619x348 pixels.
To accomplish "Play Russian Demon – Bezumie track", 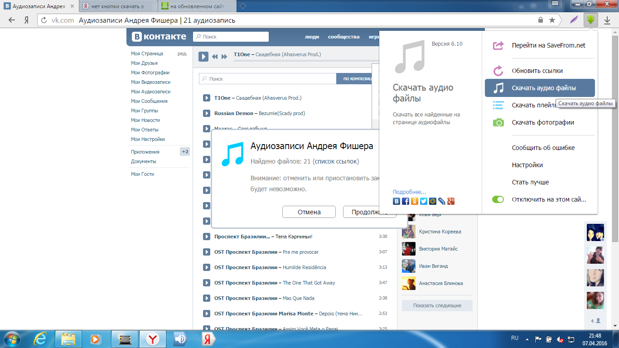I will (x=206, y=113).
